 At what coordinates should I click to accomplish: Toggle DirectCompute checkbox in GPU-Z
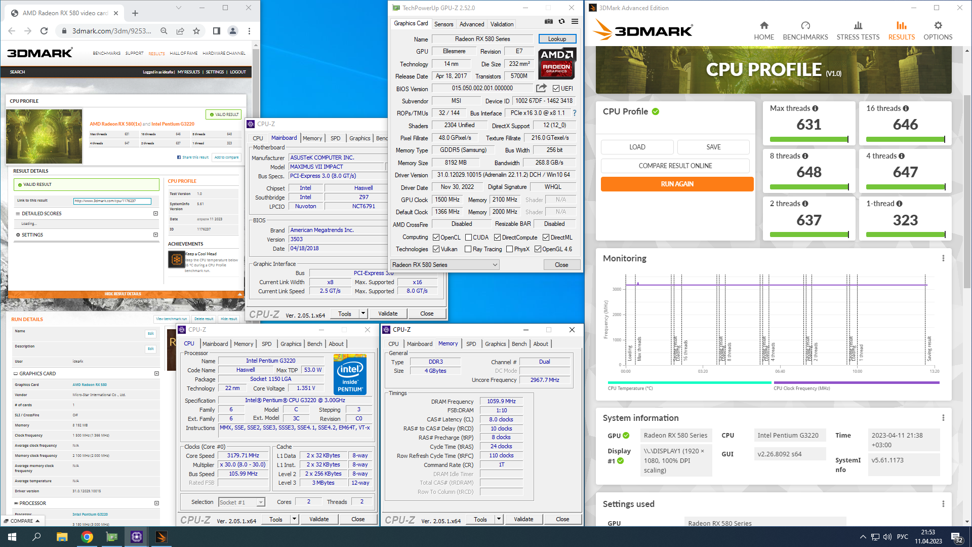click(x=498, y=238)
